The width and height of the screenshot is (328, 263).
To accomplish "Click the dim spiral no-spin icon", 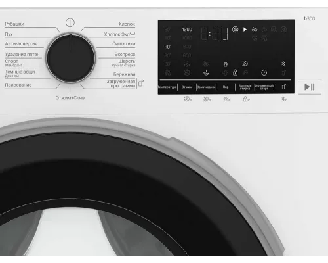I will [x=187, y=72].
